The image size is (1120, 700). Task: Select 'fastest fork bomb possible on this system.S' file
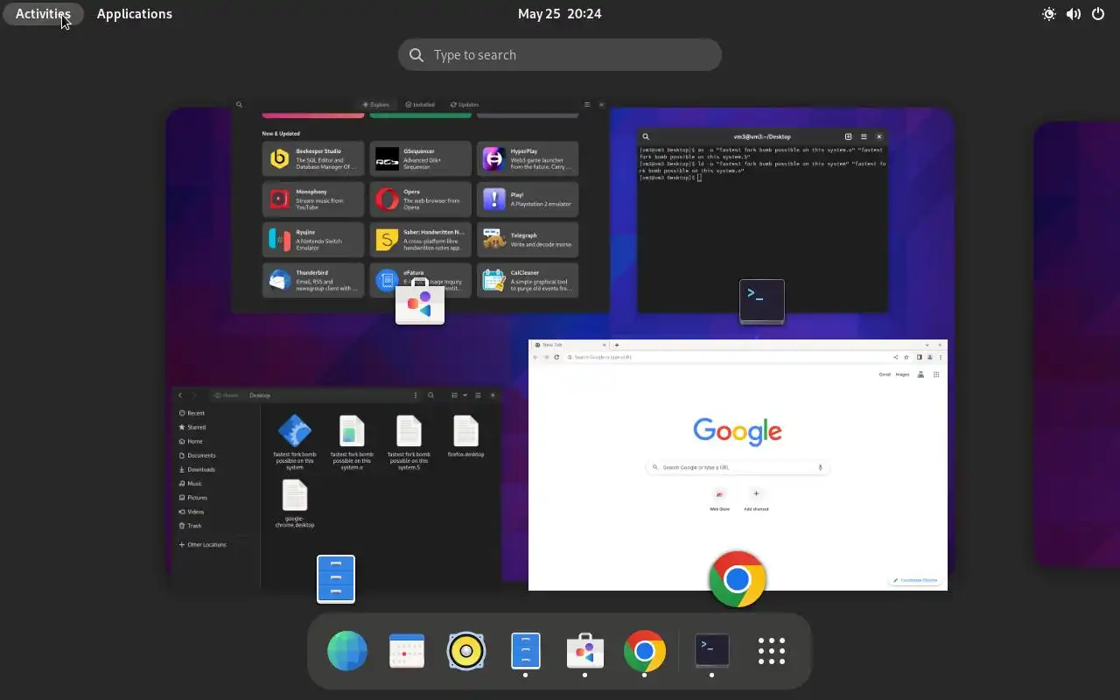(409, 443)
